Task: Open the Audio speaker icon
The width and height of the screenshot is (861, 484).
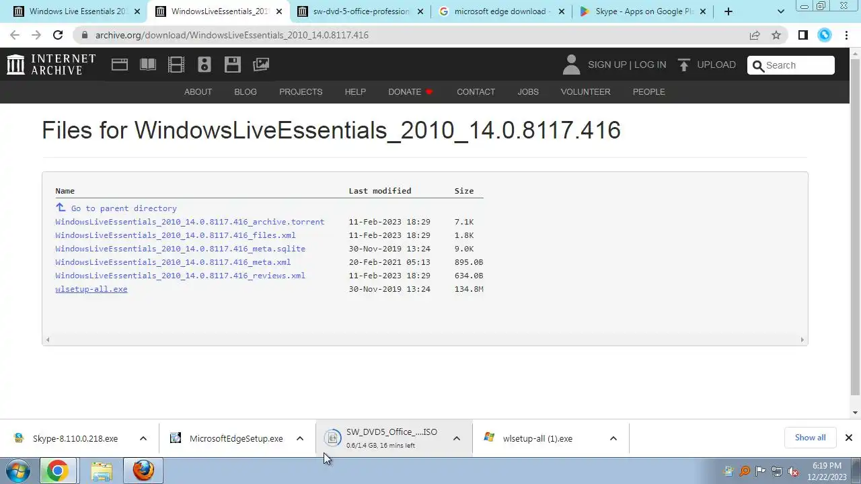Action: coord(204,65)
